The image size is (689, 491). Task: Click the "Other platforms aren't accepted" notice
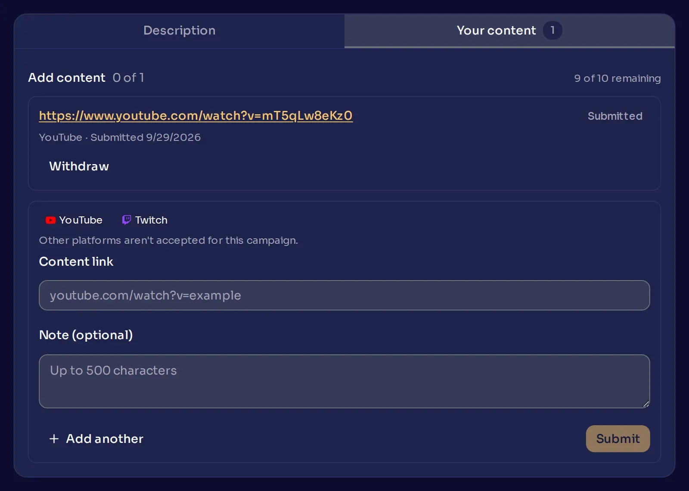tap(168, 240)
